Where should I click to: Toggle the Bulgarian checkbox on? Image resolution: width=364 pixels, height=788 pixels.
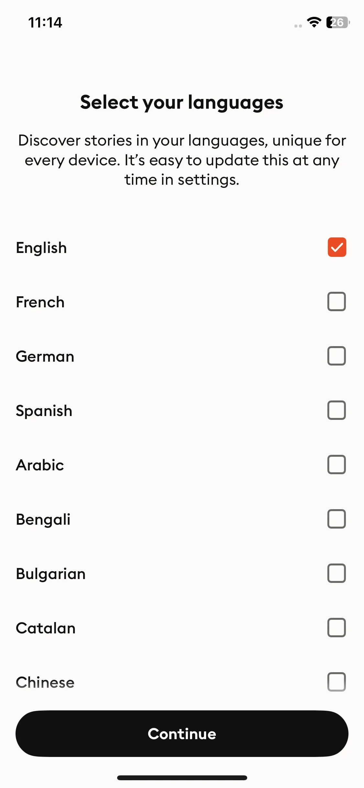(x=337, y=574)
